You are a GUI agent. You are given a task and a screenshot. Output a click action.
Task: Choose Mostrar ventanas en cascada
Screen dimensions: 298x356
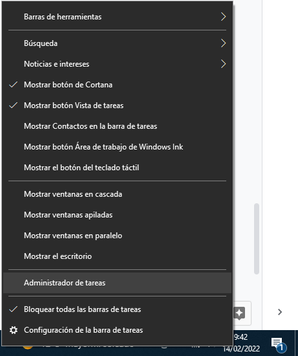117,194
